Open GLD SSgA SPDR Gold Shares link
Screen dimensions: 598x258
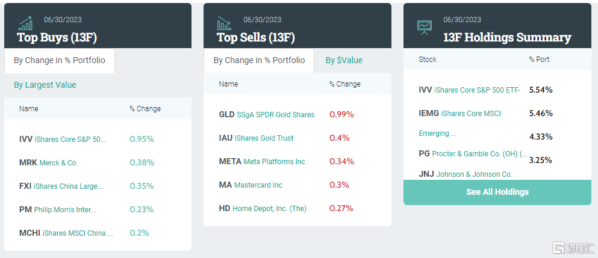(266, 114)
